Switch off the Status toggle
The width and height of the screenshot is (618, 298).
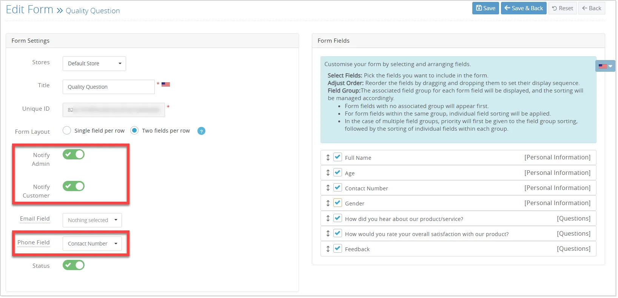point(74,265)
